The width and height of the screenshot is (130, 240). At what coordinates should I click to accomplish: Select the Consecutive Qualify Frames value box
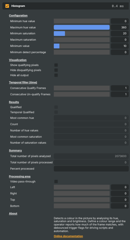[120, 88]
